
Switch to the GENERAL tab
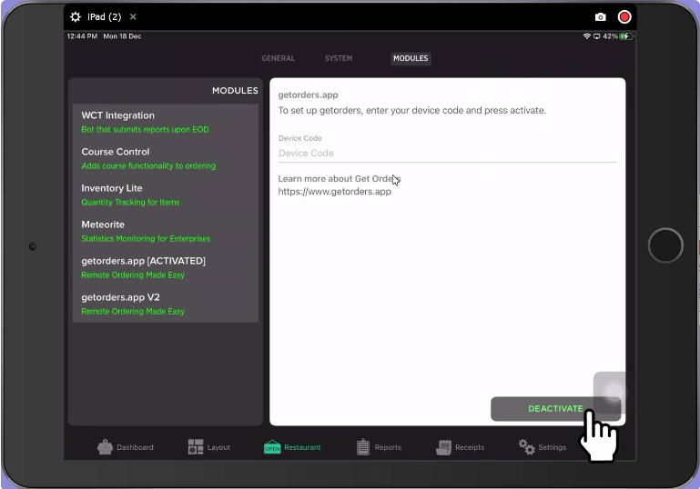click(x=279, y=58)
